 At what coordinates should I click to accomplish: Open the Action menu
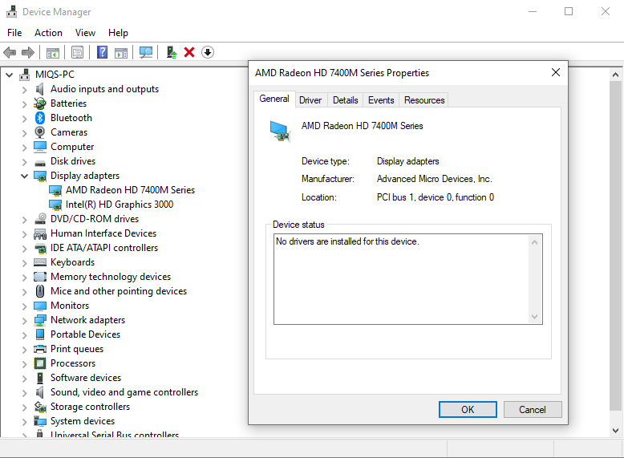coord(48,33)
